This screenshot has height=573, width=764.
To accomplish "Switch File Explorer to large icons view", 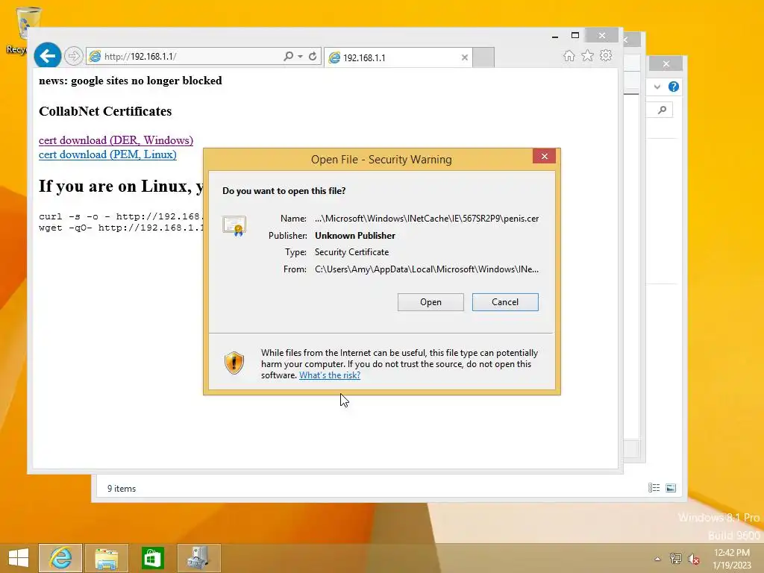I will coord(671,488).
